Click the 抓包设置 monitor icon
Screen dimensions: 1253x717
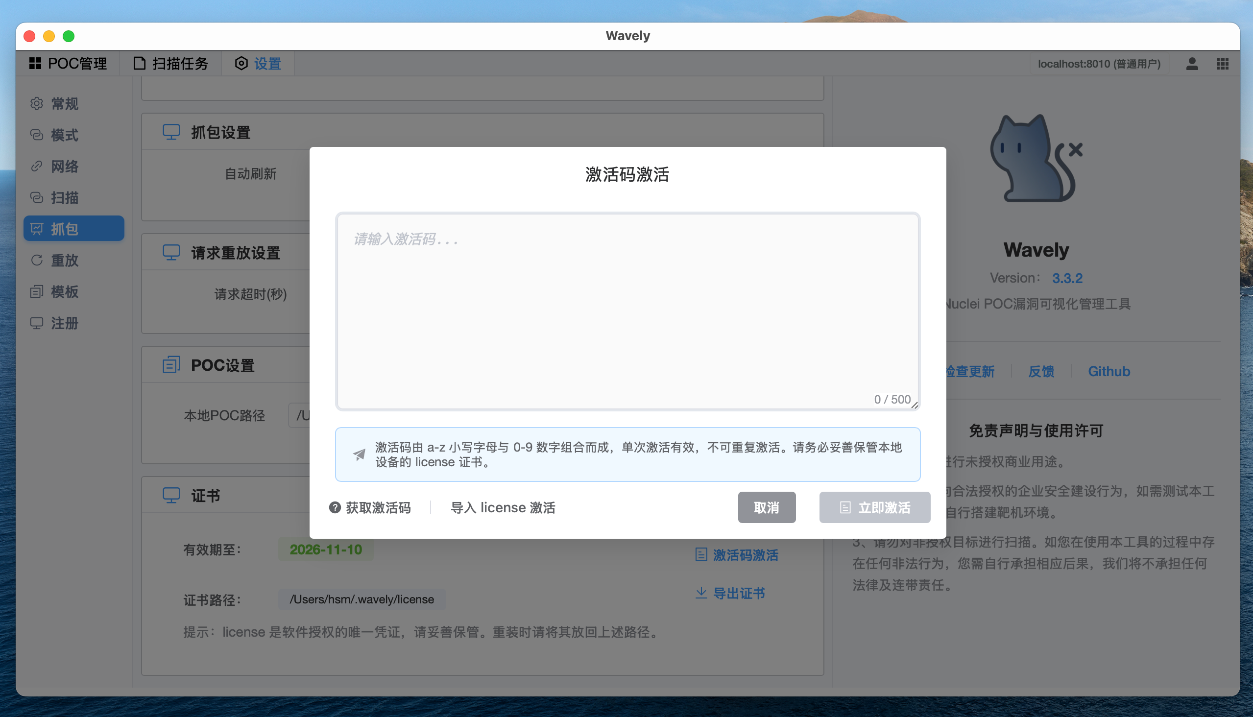point(171,132)
